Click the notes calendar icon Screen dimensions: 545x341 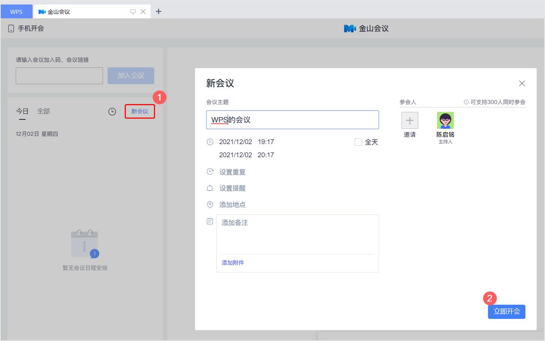point(210,221)
